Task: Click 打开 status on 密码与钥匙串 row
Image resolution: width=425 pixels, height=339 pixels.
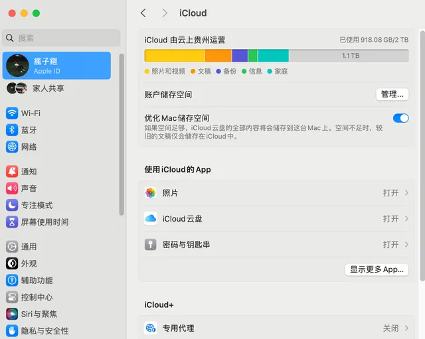Action: pos(390,245)
